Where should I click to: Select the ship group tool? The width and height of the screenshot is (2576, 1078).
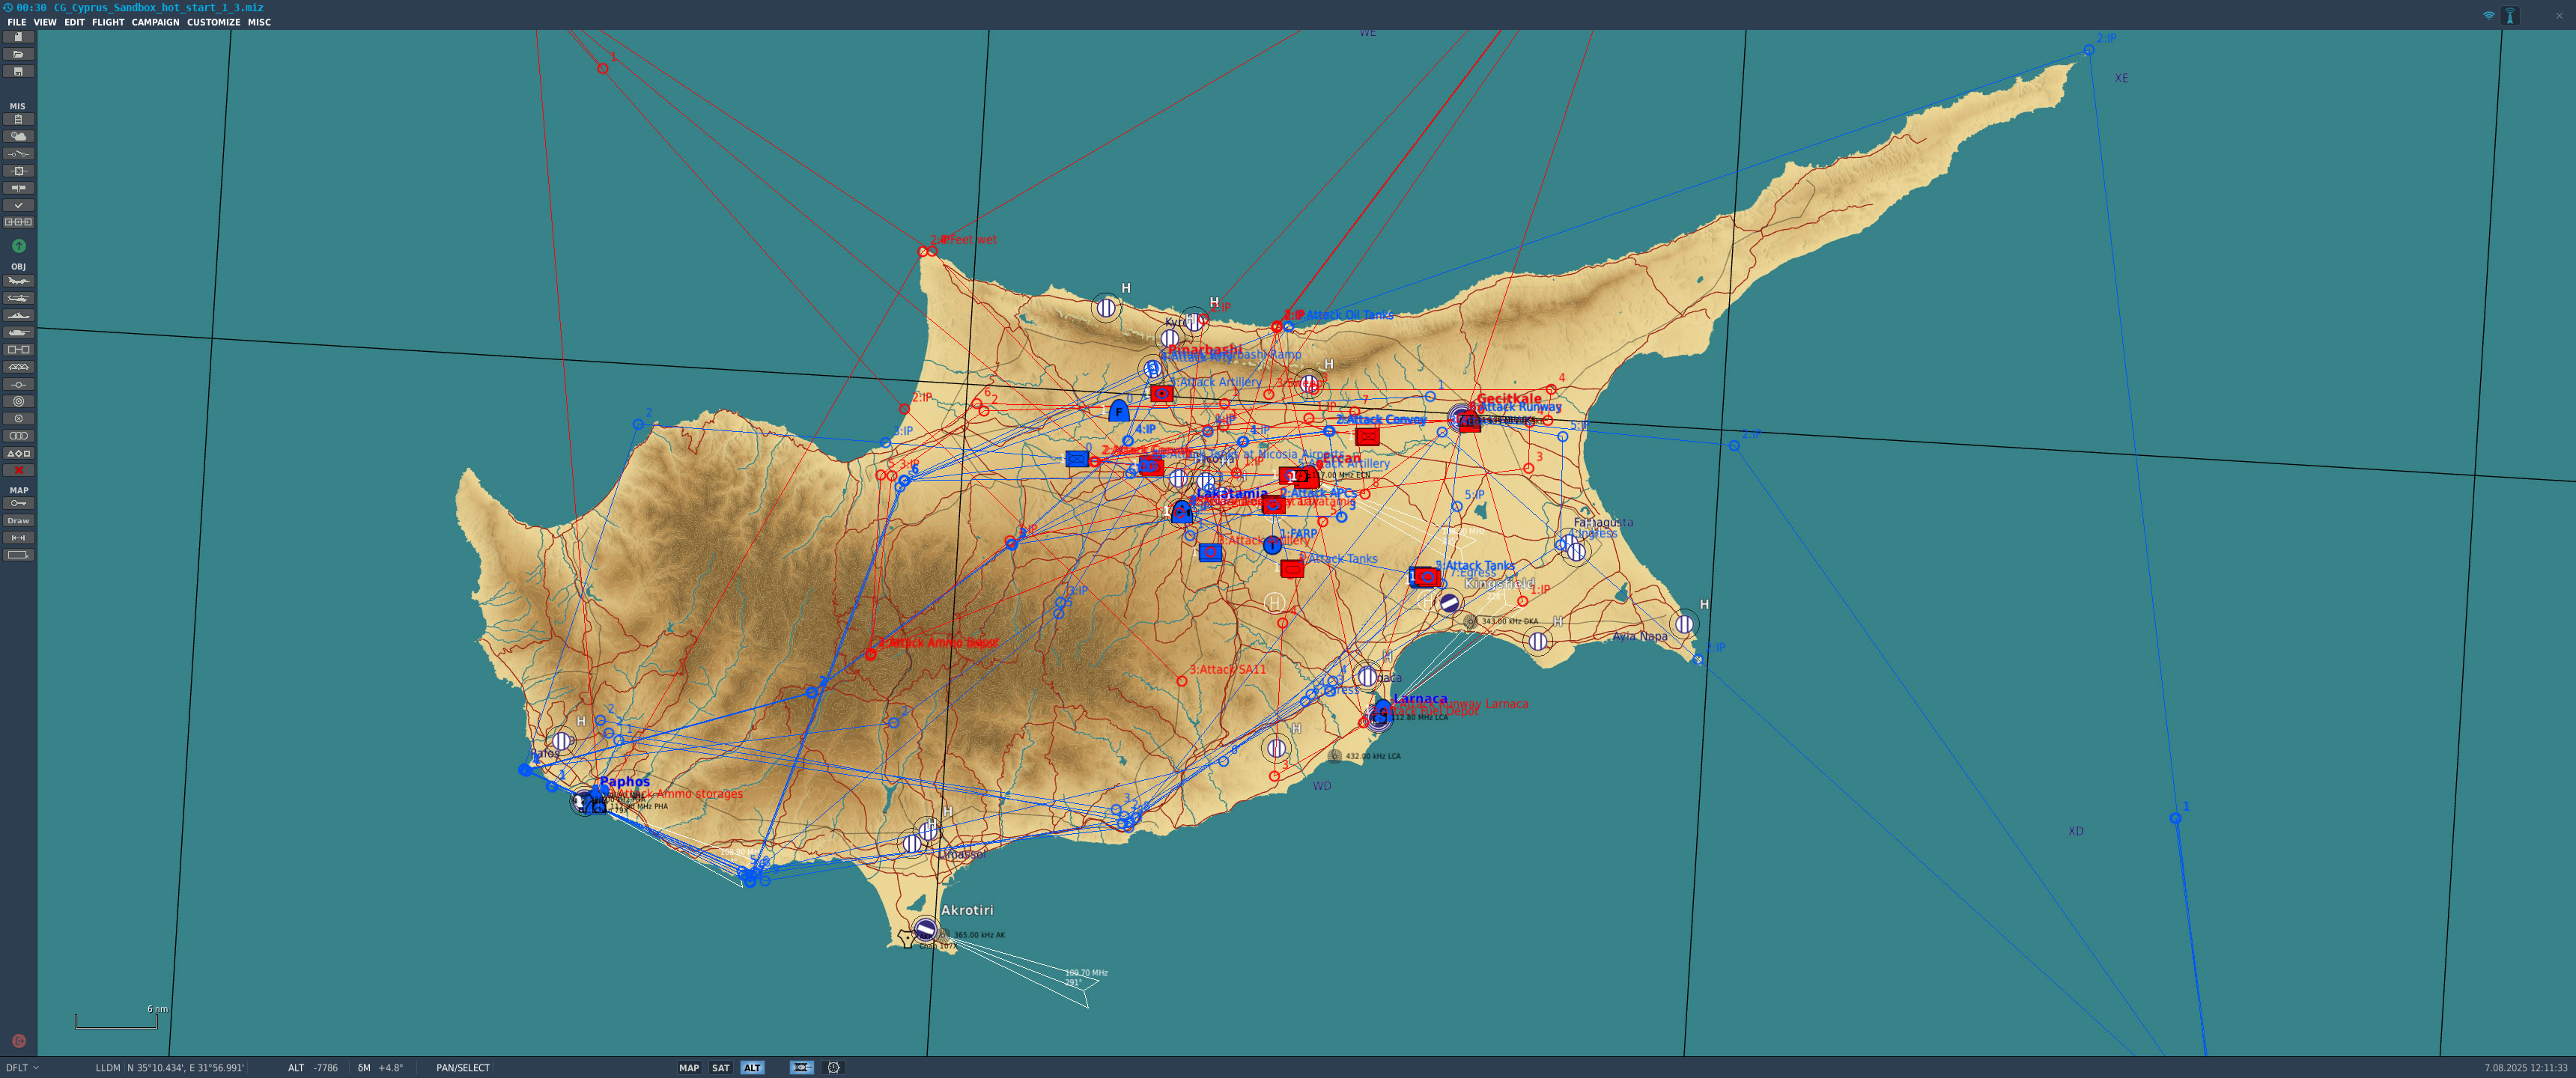(18, 315)
